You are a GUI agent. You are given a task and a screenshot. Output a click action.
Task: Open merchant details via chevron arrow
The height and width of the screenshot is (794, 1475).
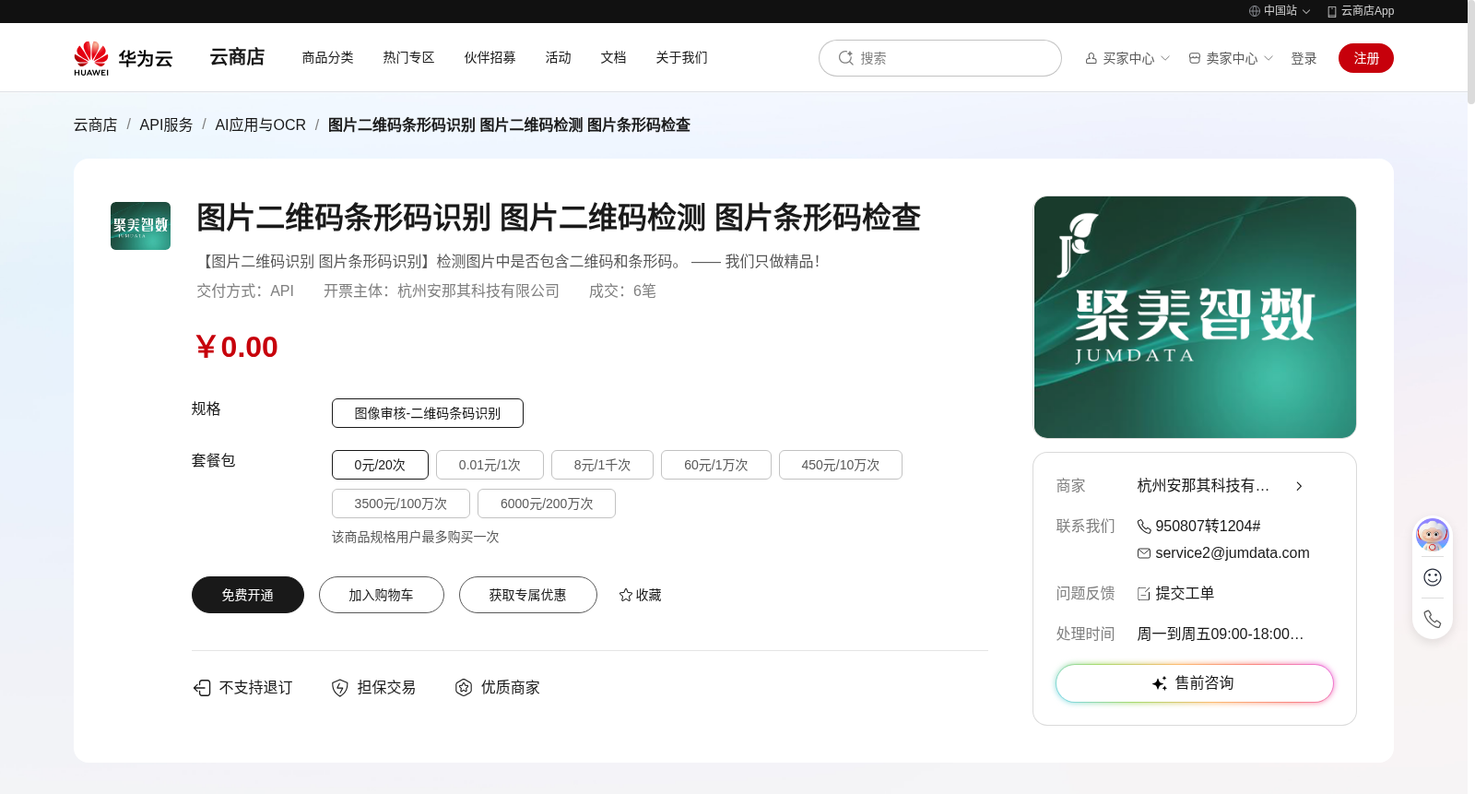coord(1299,486)
